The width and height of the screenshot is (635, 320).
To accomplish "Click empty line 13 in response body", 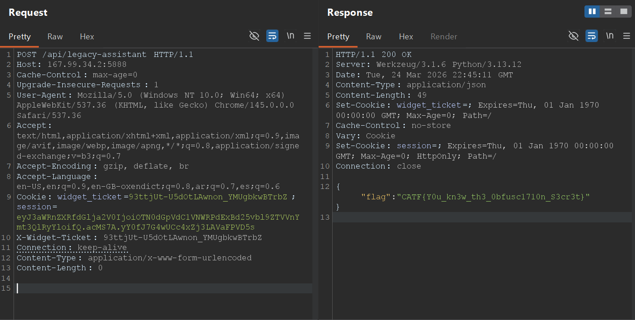I will tap(482, 217).
